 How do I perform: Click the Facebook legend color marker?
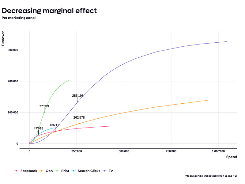pyautogui.click(x=16, y=171)
